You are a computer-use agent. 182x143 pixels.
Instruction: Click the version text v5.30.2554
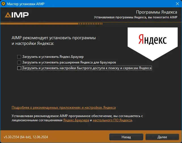[26, 137]
